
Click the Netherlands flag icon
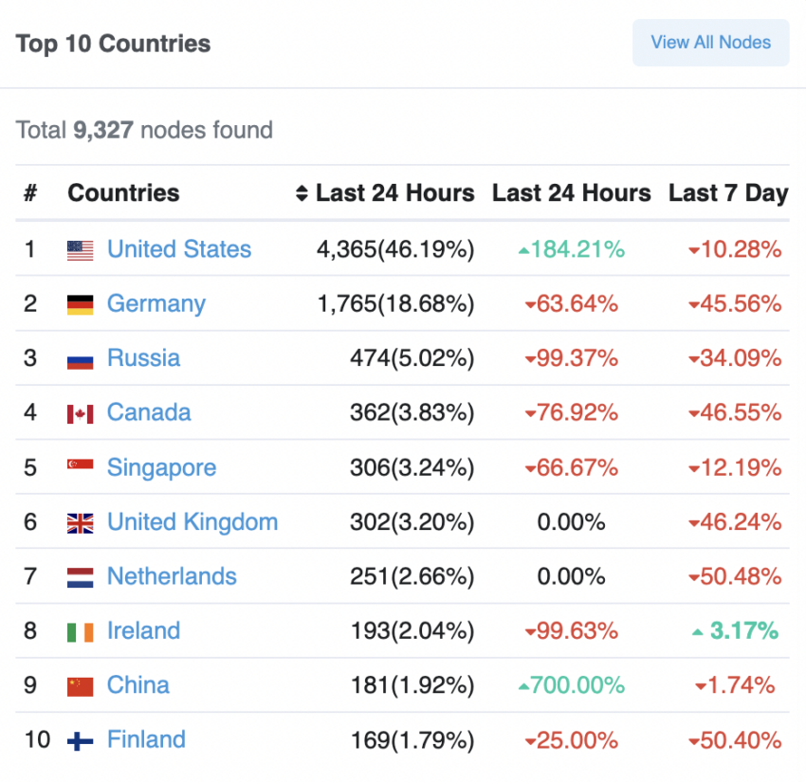(x=81, y=578)
